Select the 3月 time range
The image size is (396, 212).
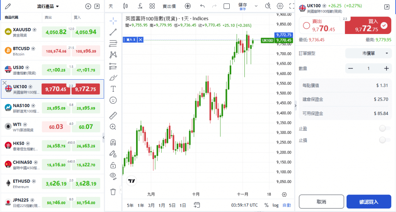151,205
